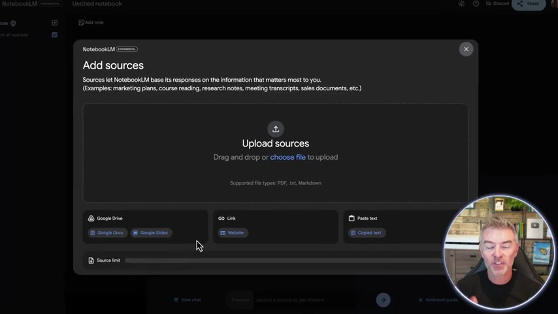Click the sources shield icon in sidebar

tap(13, 24)
